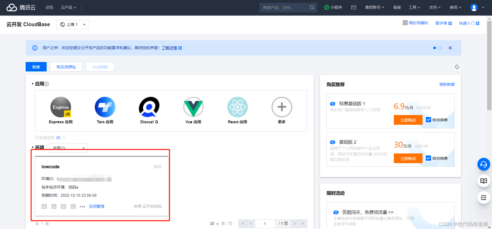
Task: Click the floating list menu icon
Action: click(x=484, y=198)
